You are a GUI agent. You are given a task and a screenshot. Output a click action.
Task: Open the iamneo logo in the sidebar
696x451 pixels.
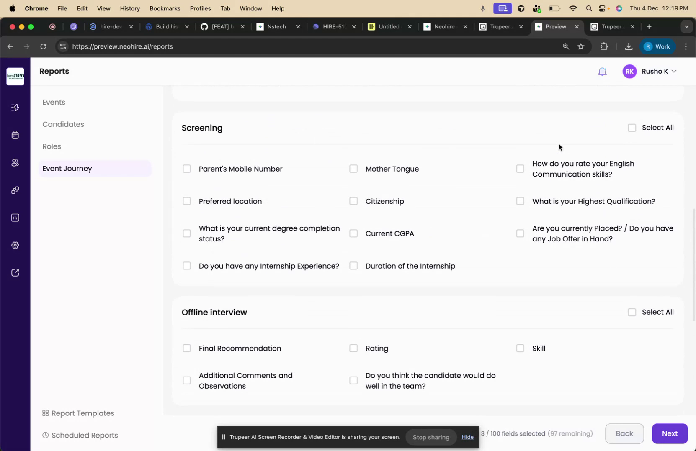coord(15,76)
